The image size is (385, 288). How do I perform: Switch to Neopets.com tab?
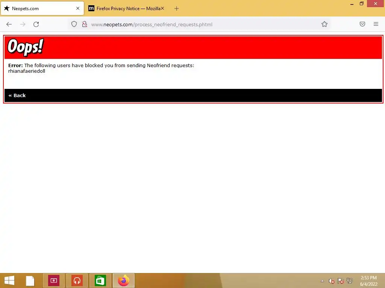click(42, 8)
